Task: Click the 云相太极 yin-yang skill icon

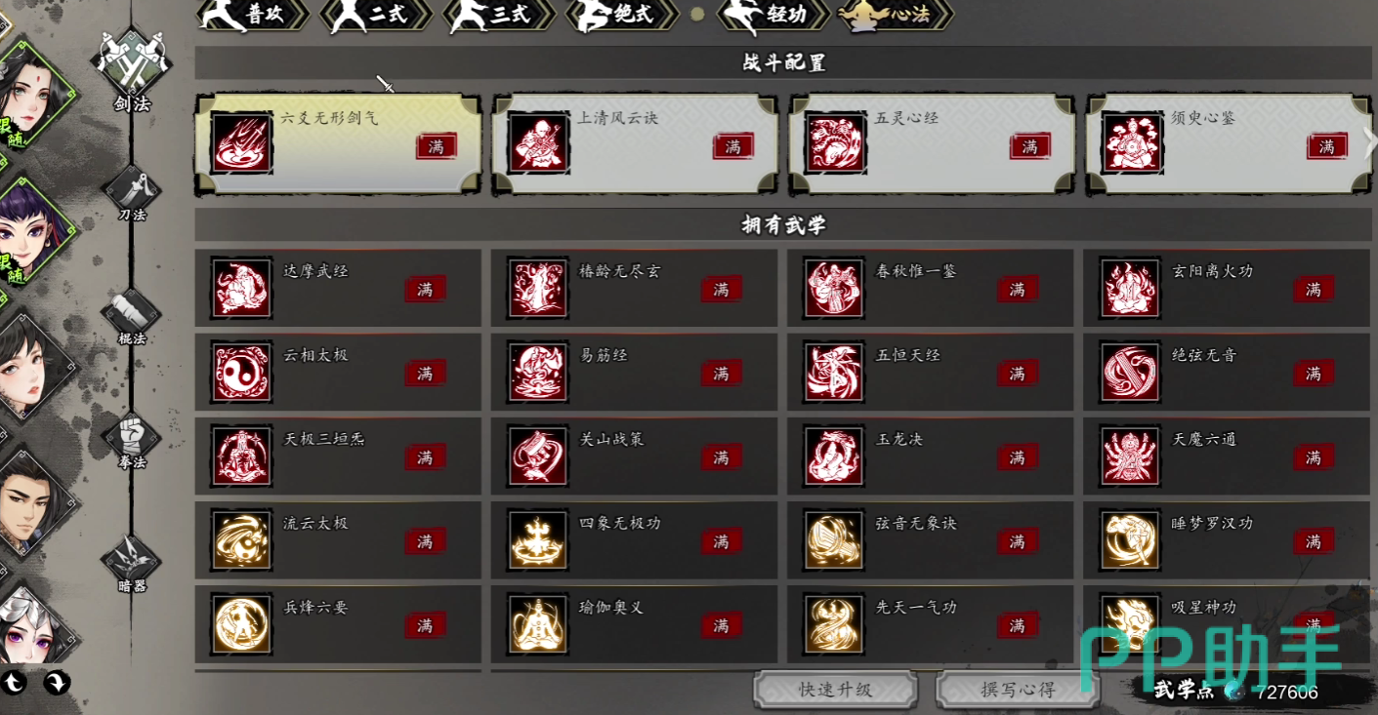Action: (x=241, y=372)
